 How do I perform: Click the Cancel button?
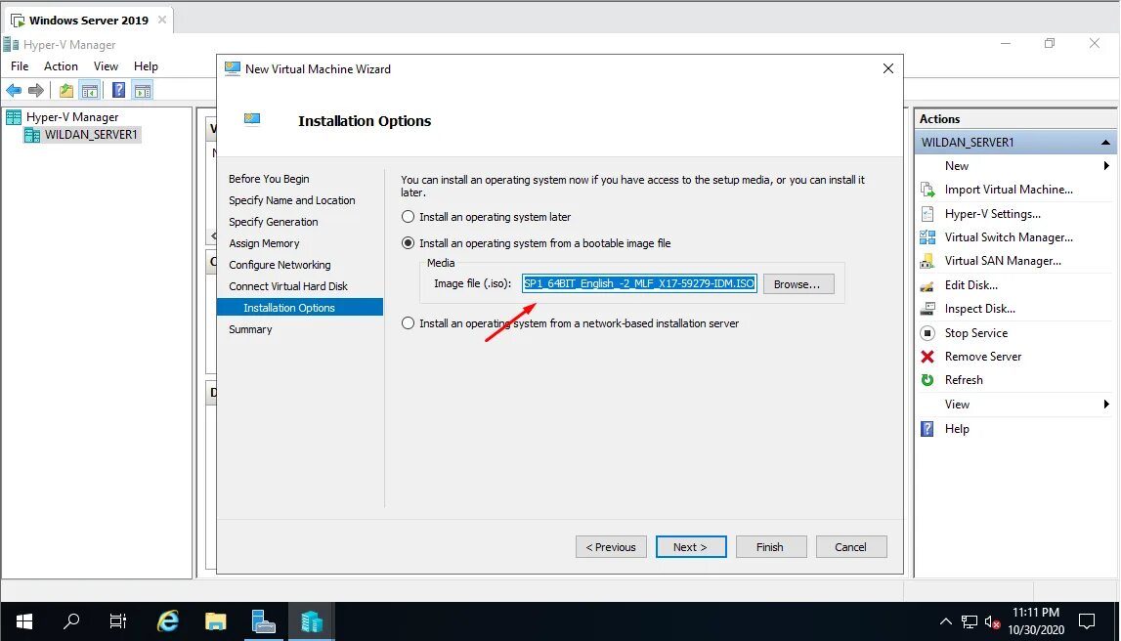click(x=850, y=546)
